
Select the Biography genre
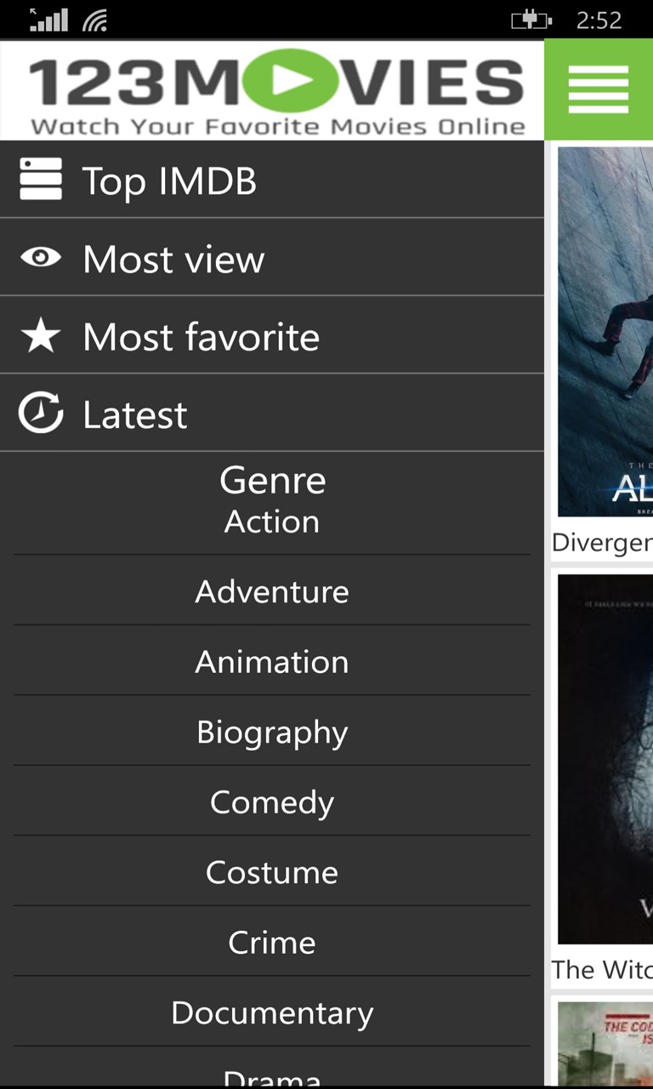tap(272, 732)
